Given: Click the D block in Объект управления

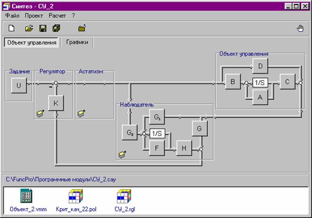Looking at the screenshot, I should pos(260,66).
